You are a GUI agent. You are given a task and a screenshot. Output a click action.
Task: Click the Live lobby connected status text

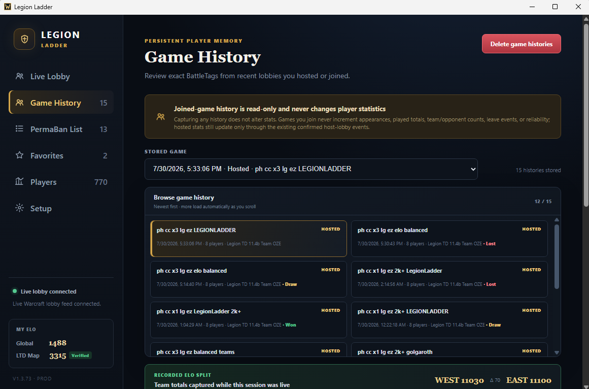[49, 291]
